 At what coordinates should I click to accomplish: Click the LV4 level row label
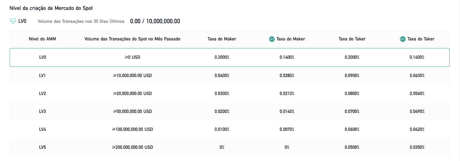(43, 129)
